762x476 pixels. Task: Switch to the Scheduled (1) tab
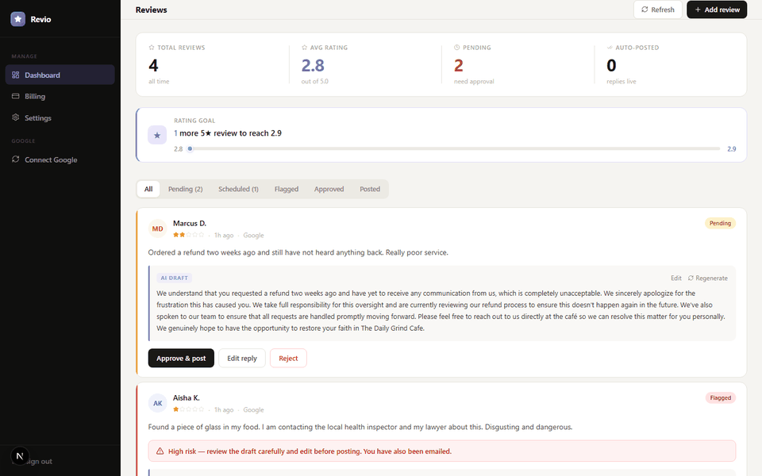pos(238,189)
